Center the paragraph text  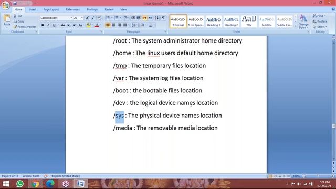coord(113,25)
